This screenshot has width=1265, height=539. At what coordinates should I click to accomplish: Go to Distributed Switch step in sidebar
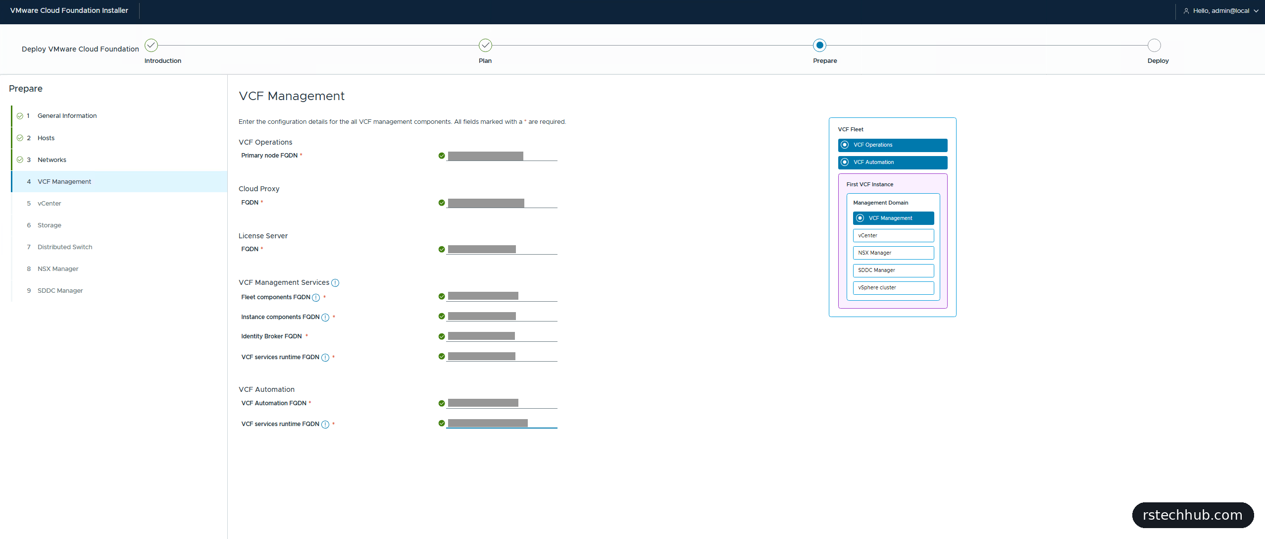click(x=119, y=247)
